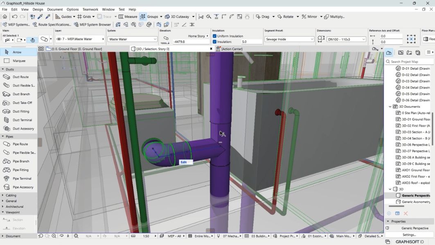Screen dimensions: 435x245
Task: Enable the Uniform Insulation checkbox
Action: click(x=214, y=36)
